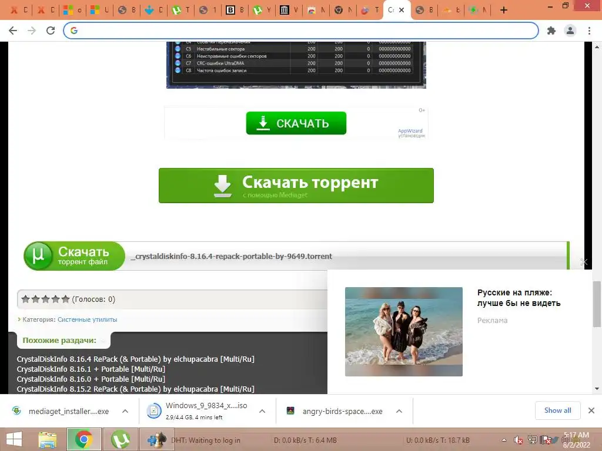Click the green СКАЧАТЬ download button
This screenshot has width=602, height=451.
296,123
